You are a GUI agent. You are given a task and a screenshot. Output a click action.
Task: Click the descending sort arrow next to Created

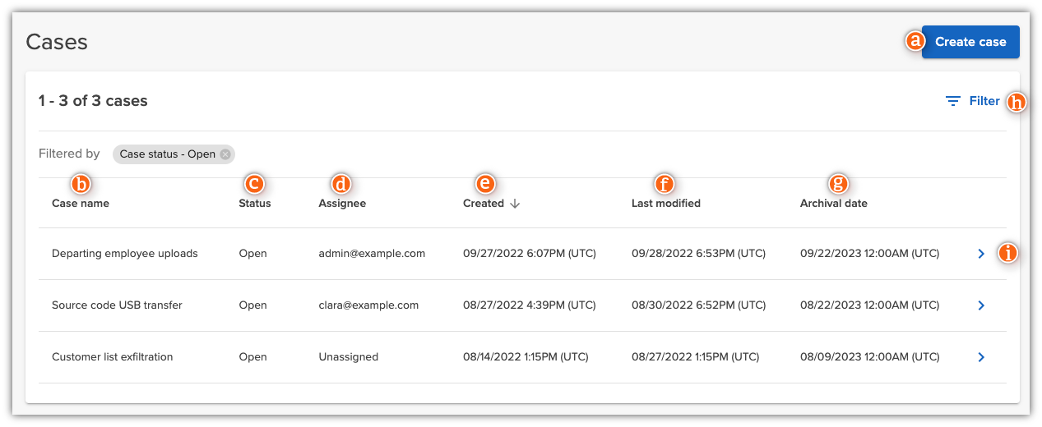pyautogui.click(x=515, y=204)
